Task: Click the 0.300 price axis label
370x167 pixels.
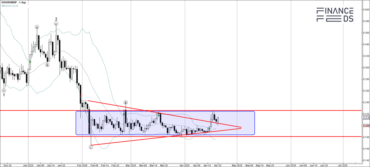Action: (x=365, y=67)
